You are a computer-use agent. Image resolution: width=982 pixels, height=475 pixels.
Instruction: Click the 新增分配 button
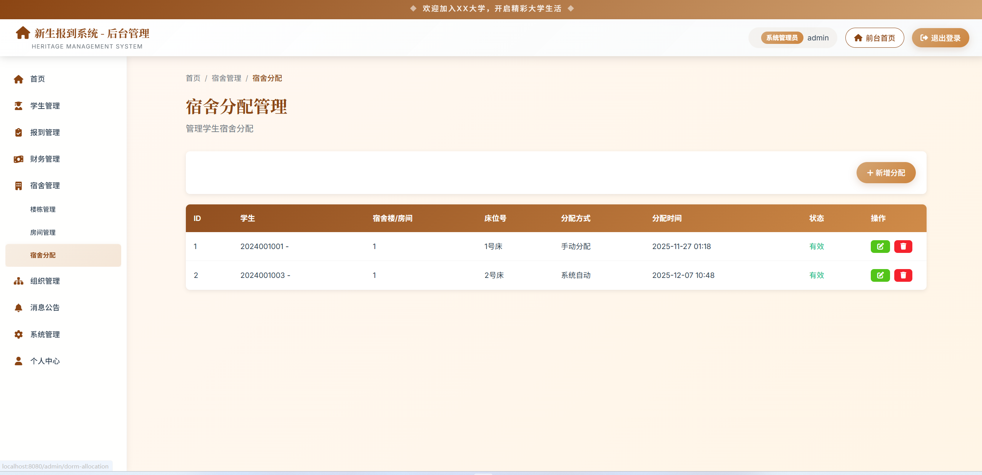click(x=886, y=173)
